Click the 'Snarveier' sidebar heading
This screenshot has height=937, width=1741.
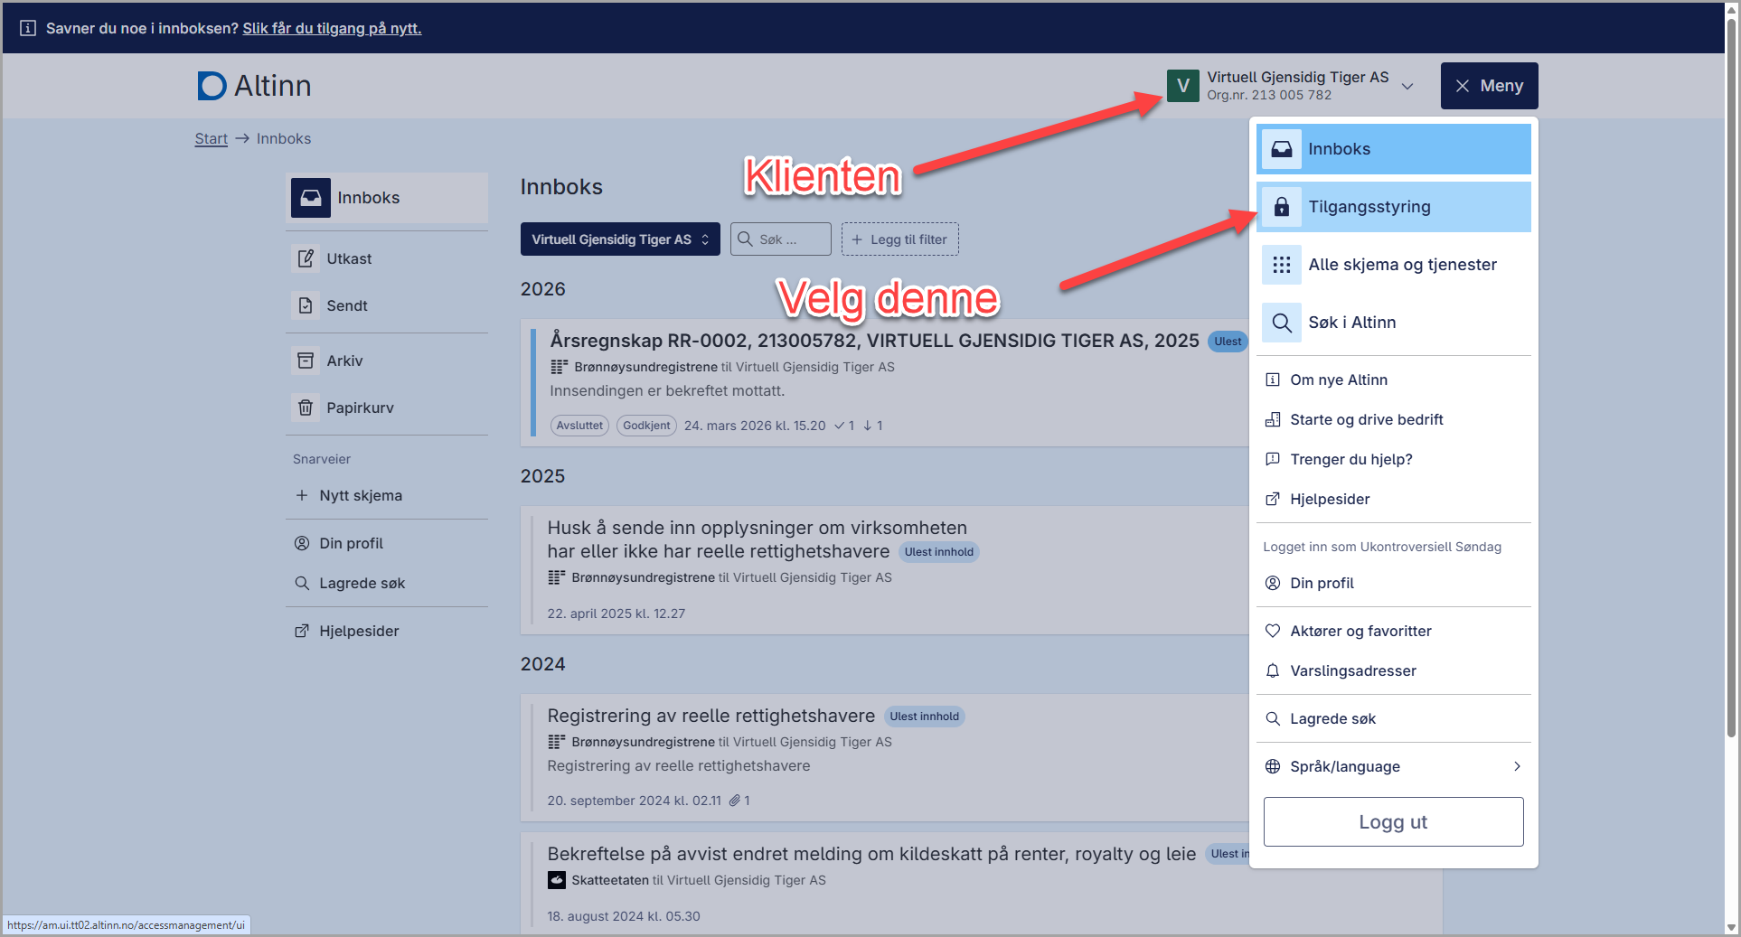click(322, 459)
